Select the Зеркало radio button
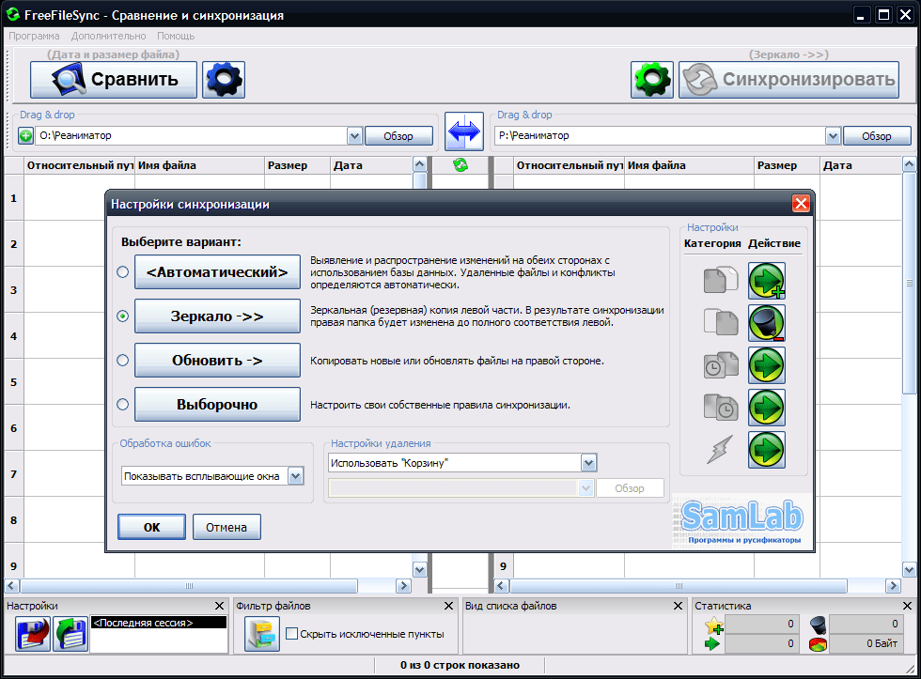This screenshot has width=921, height=679. pos(122,316)
